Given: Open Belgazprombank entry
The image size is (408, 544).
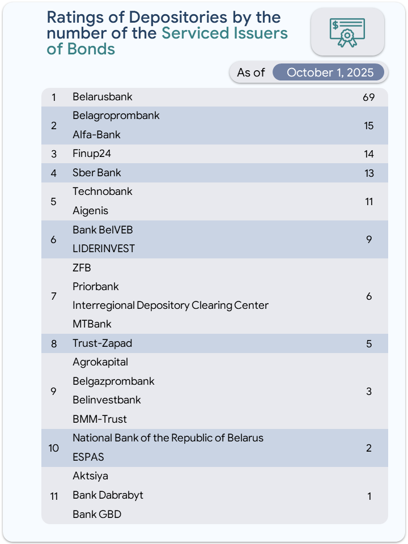Looking at the screenshot, I should (113, 381).
